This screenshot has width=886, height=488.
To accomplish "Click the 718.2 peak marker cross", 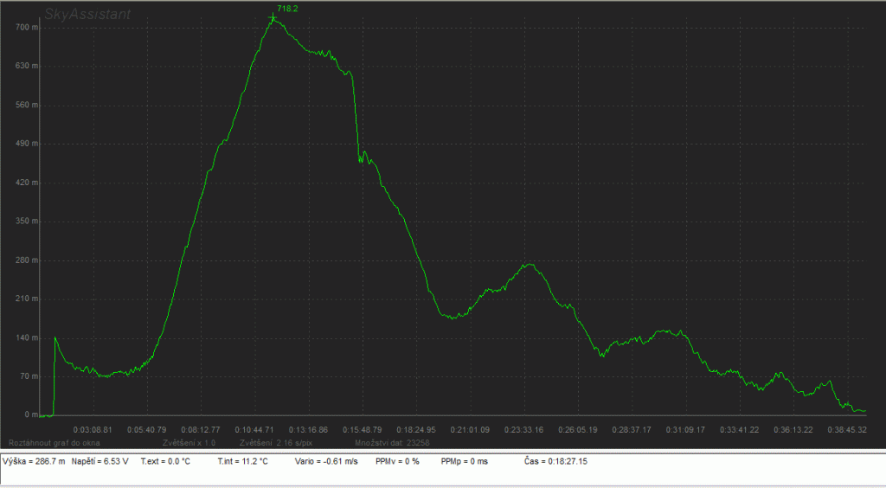I will coord(273,18).
